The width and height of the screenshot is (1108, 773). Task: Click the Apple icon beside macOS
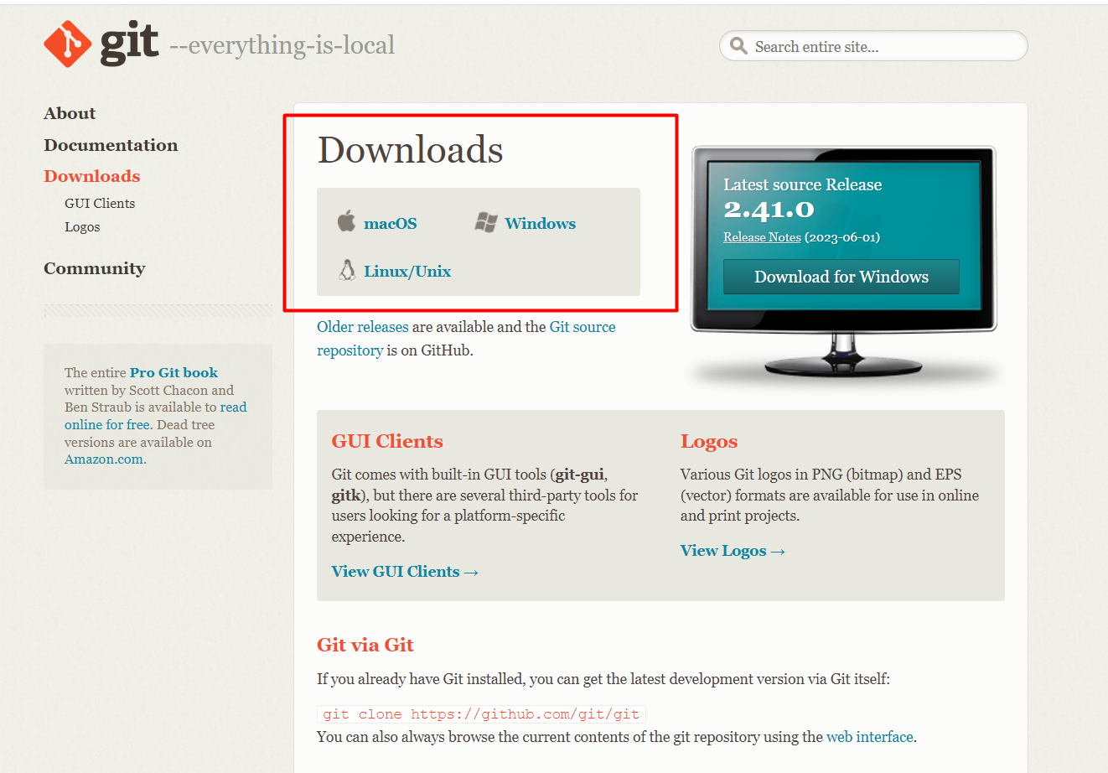point(346,221)
